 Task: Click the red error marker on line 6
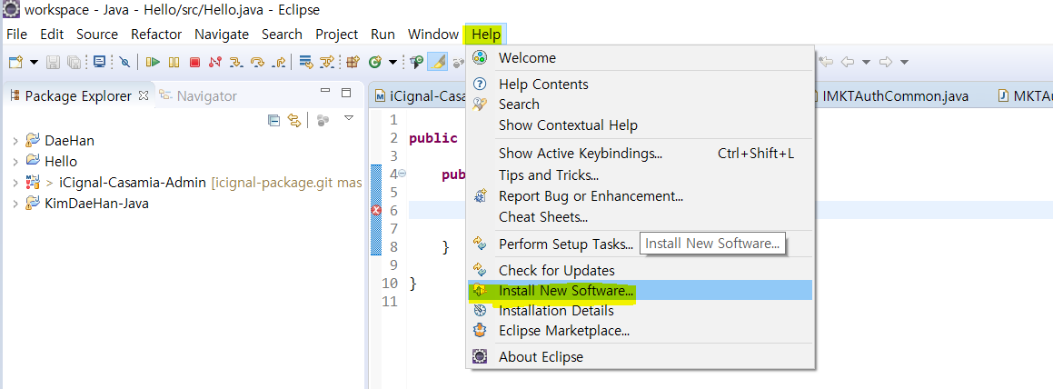(x=376, y=211)
